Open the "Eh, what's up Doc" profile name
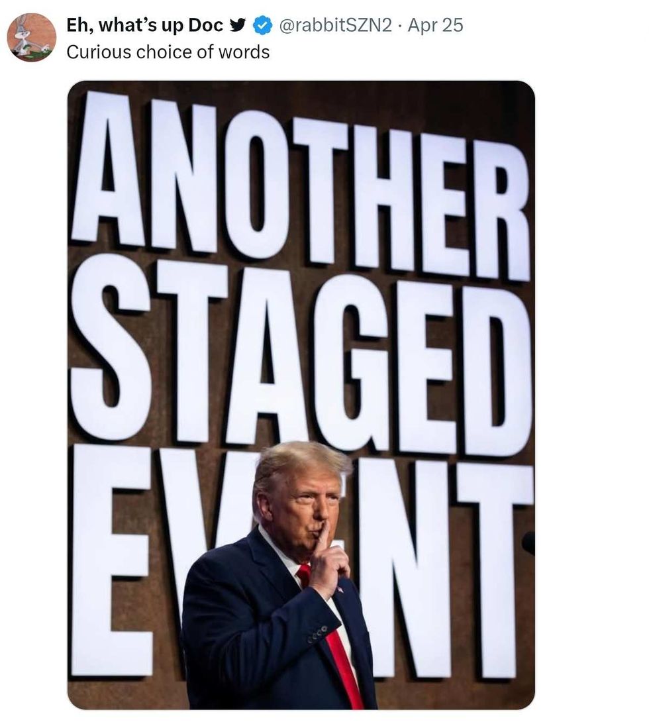 coord(144,25)
